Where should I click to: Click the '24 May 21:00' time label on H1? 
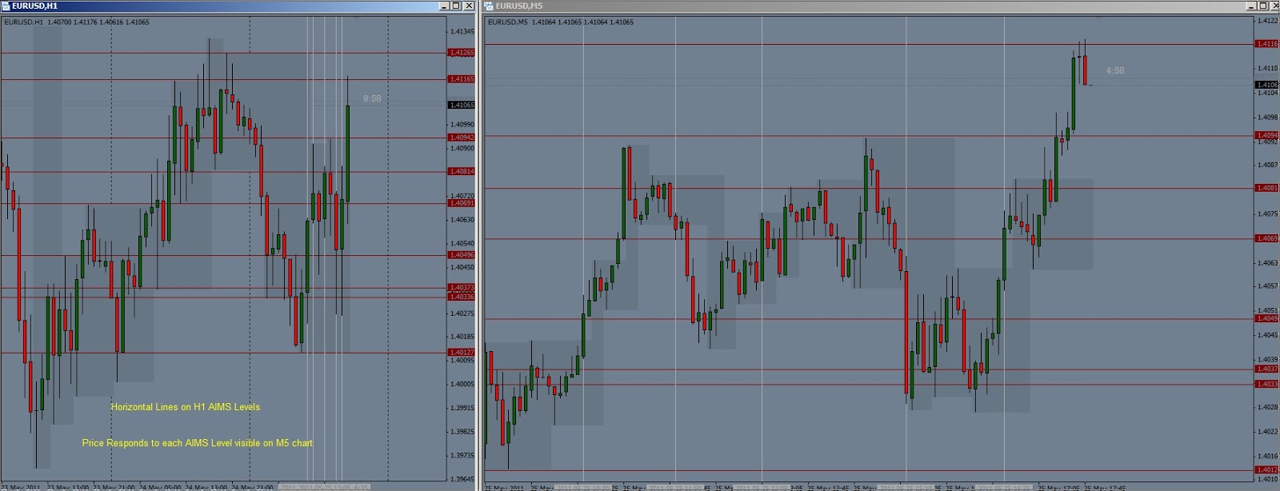coord(253,487)
